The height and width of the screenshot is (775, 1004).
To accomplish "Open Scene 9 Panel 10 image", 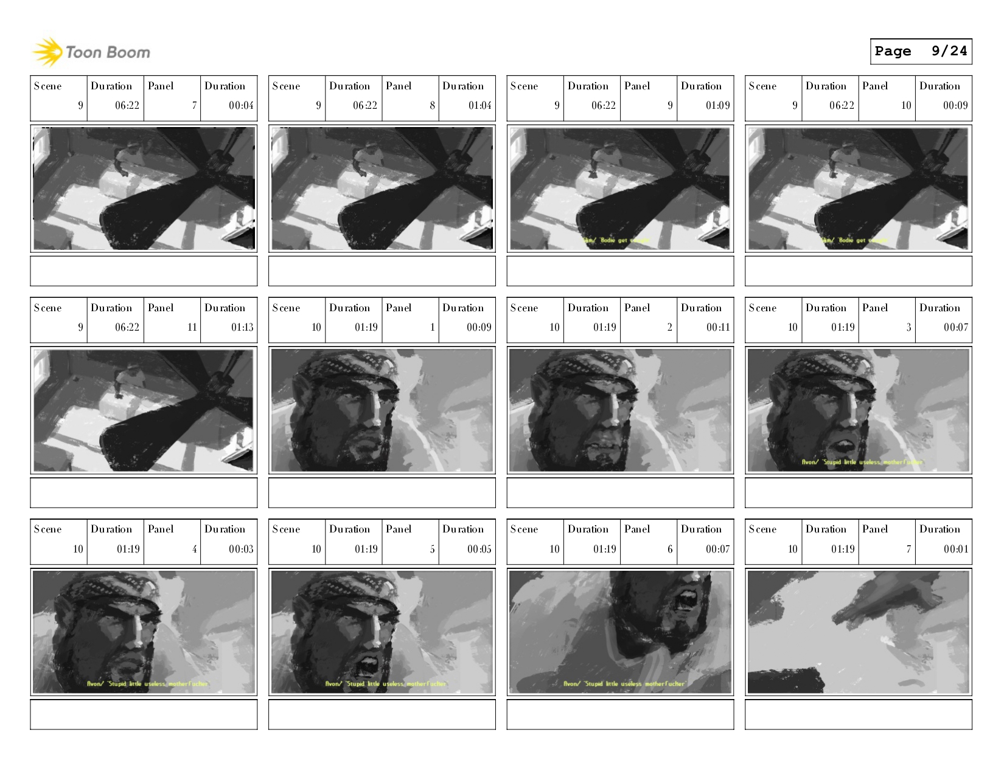I will click(x=859, y=188).
